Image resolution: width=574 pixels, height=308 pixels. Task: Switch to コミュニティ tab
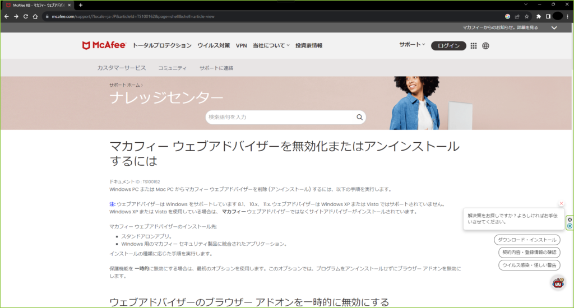(x=173, y=68)
